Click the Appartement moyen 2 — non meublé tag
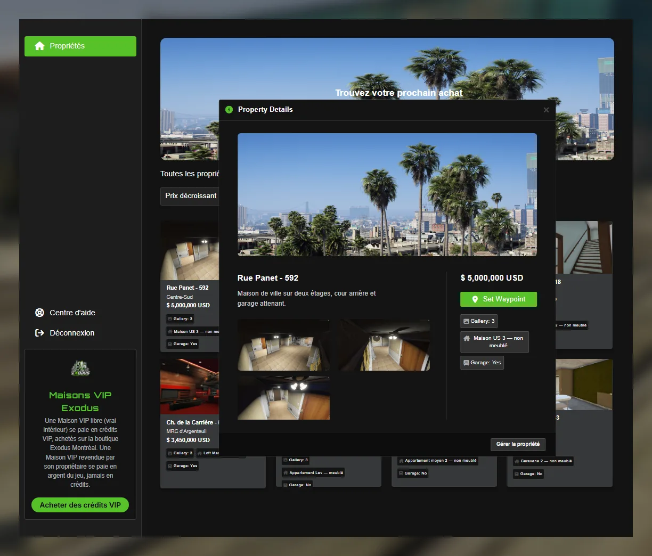Viewport: 652px width, 556px height. click(438, 461)
